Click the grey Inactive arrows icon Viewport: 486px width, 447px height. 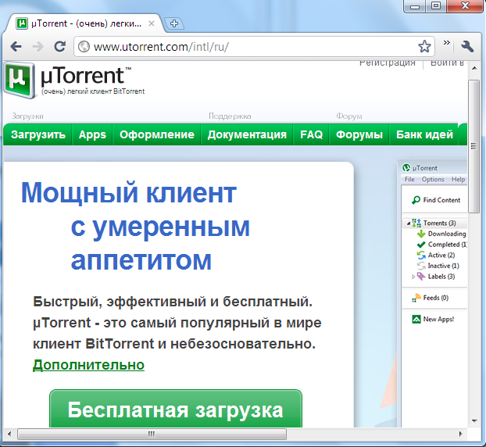point(421,266)
